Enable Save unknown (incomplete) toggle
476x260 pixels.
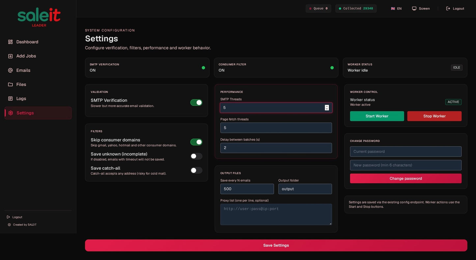coord(196,156)
